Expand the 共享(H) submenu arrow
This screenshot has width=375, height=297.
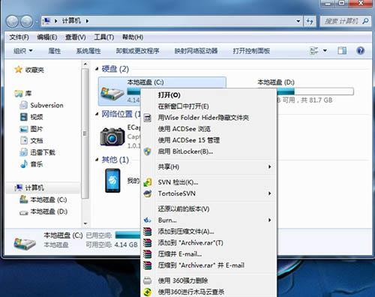coord(269,166)
